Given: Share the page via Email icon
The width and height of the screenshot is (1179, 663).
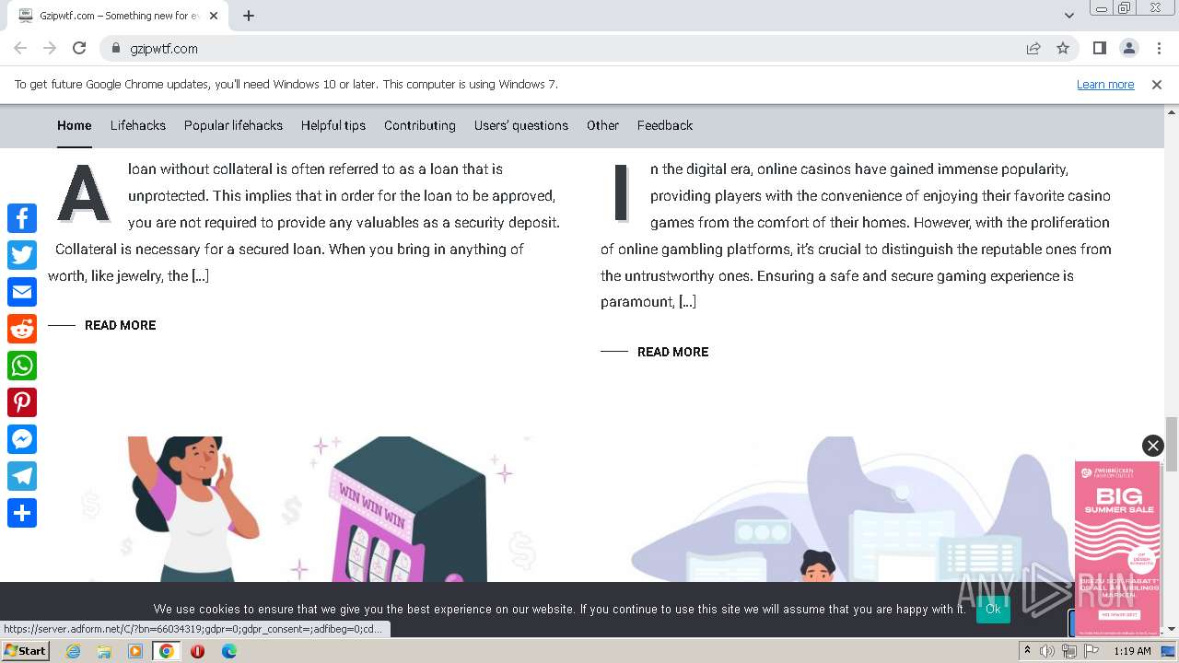Looking at the screenshot, I should (22, 292).
